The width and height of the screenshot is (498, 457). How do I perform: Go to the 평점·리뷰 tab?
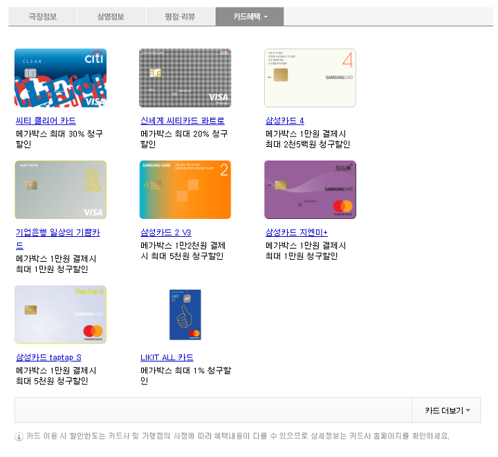tap(181, 16)
